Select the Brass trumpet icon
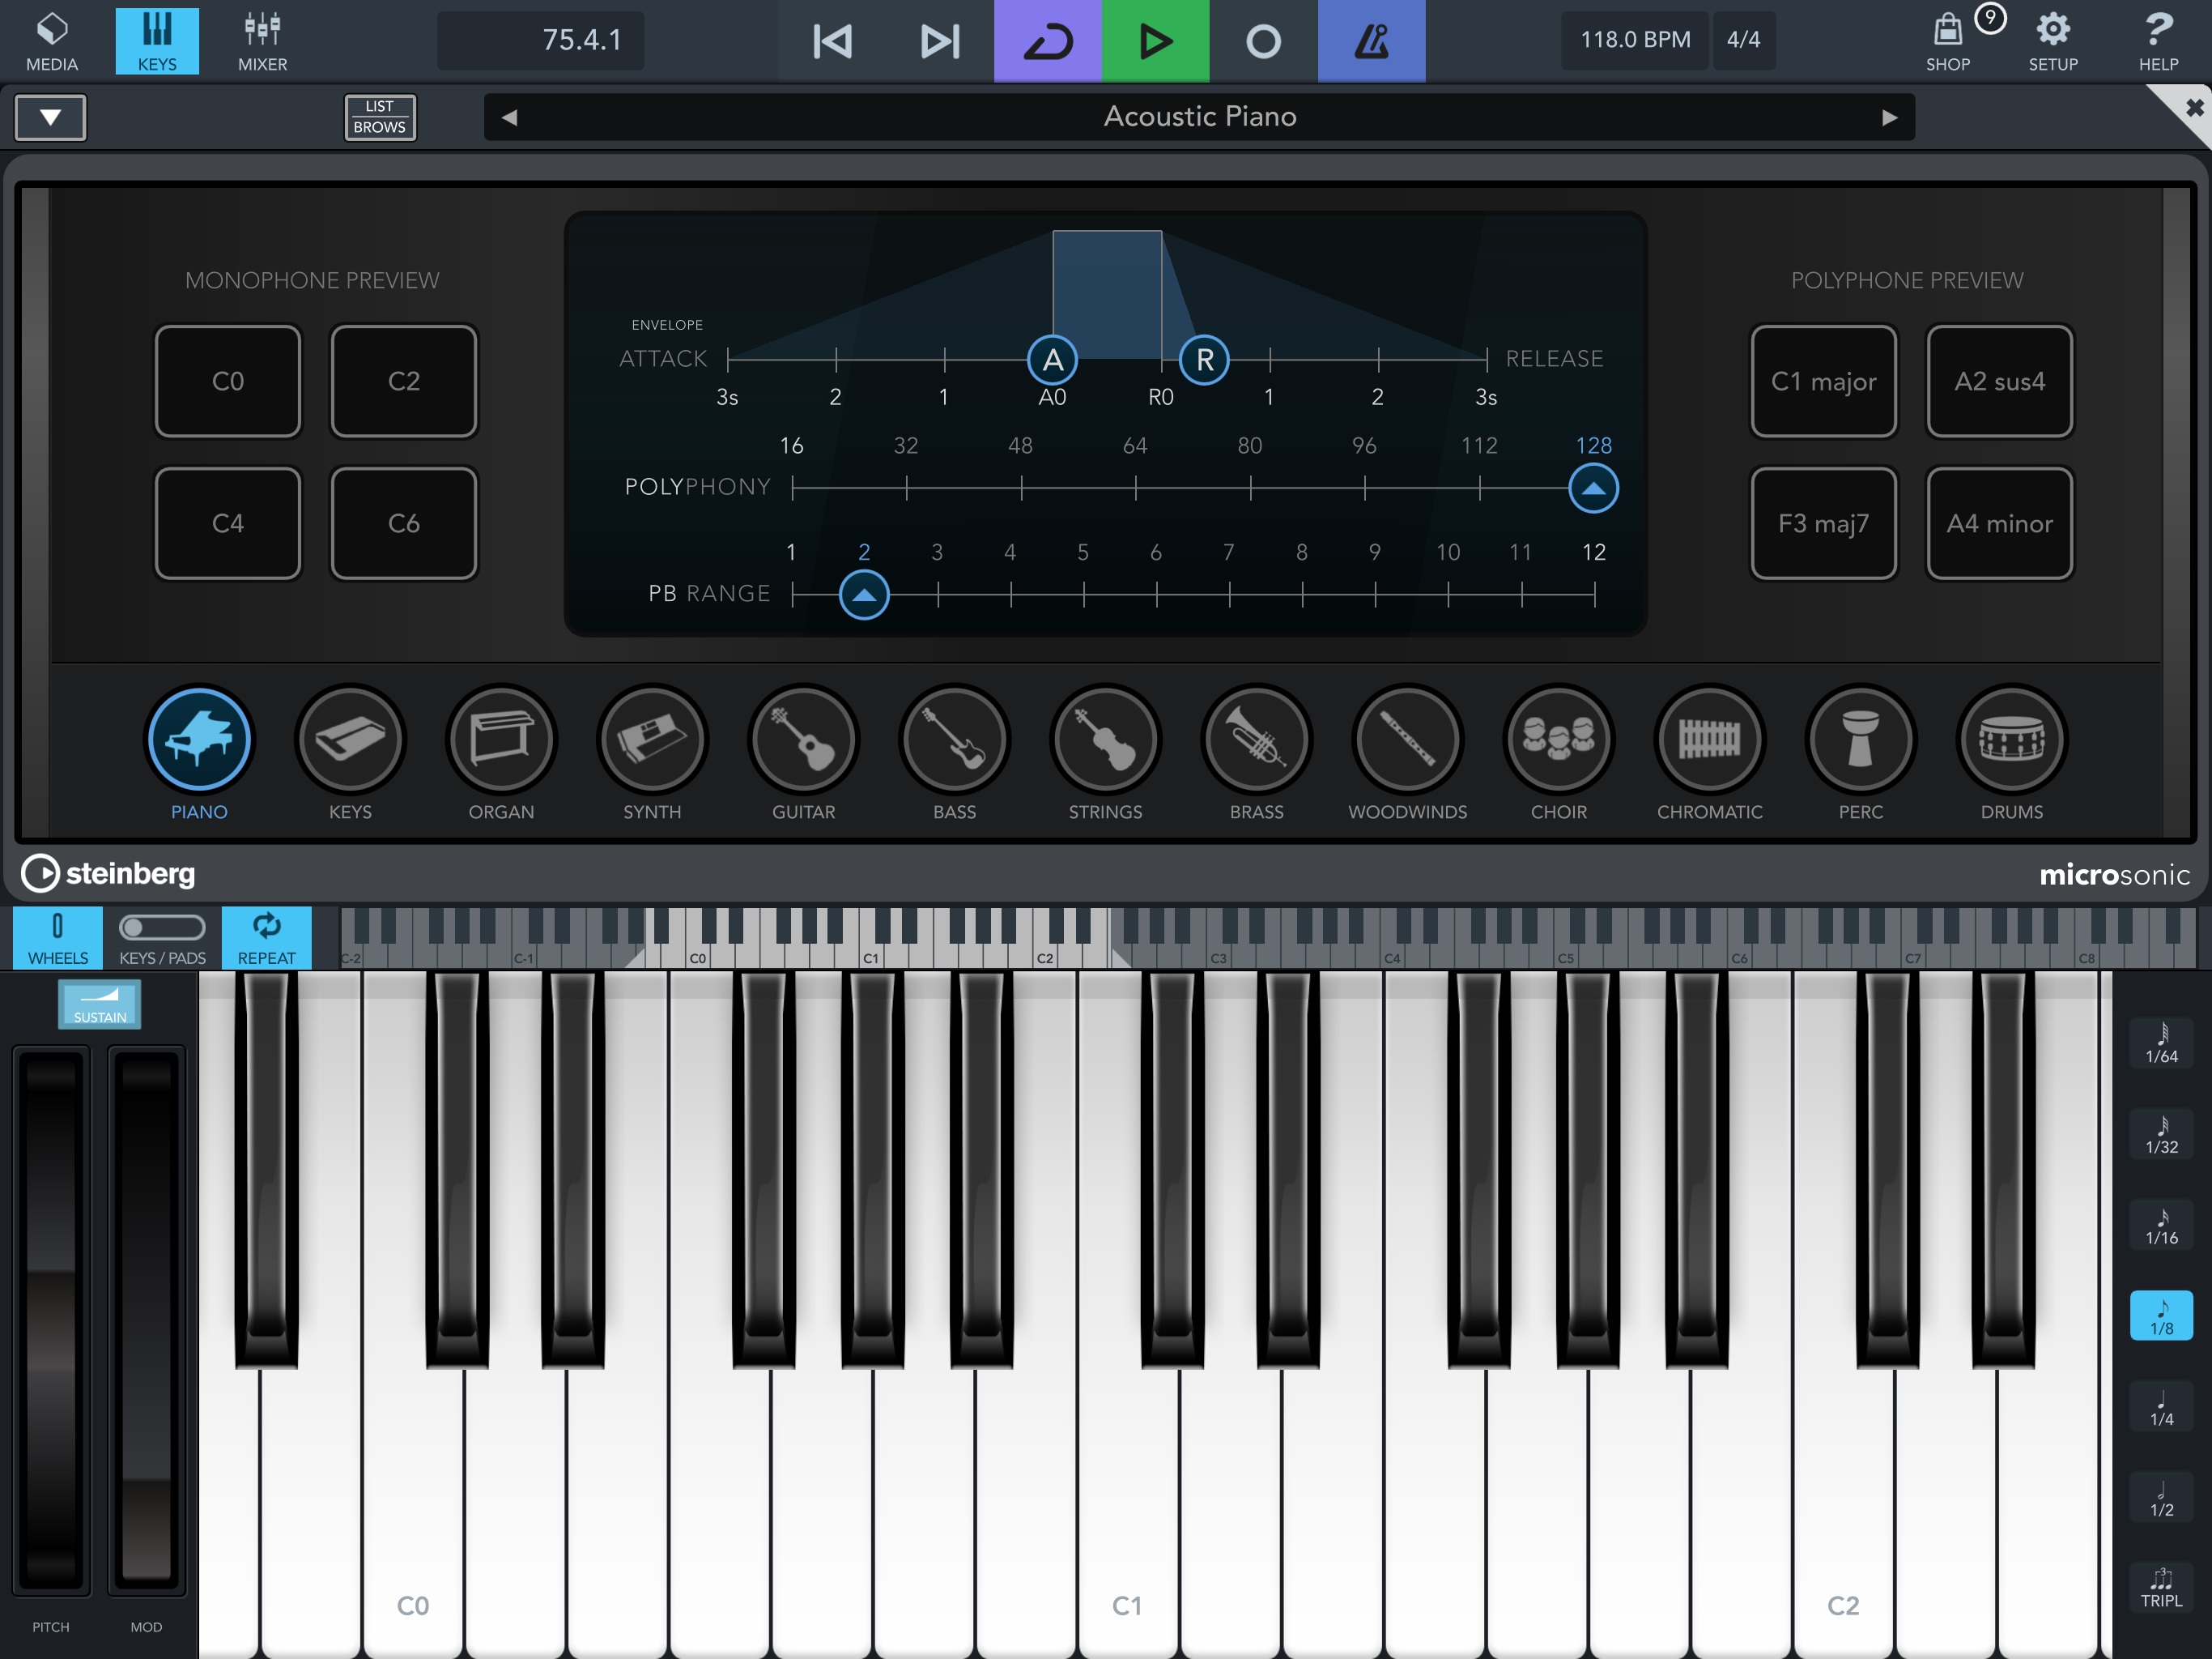Viewport: 2212px width, 1659px height. [x=1256, y=740]
